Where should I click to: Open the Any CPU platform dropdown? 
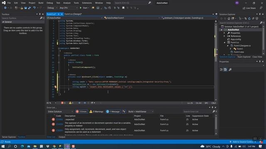[x=68, y=8]
